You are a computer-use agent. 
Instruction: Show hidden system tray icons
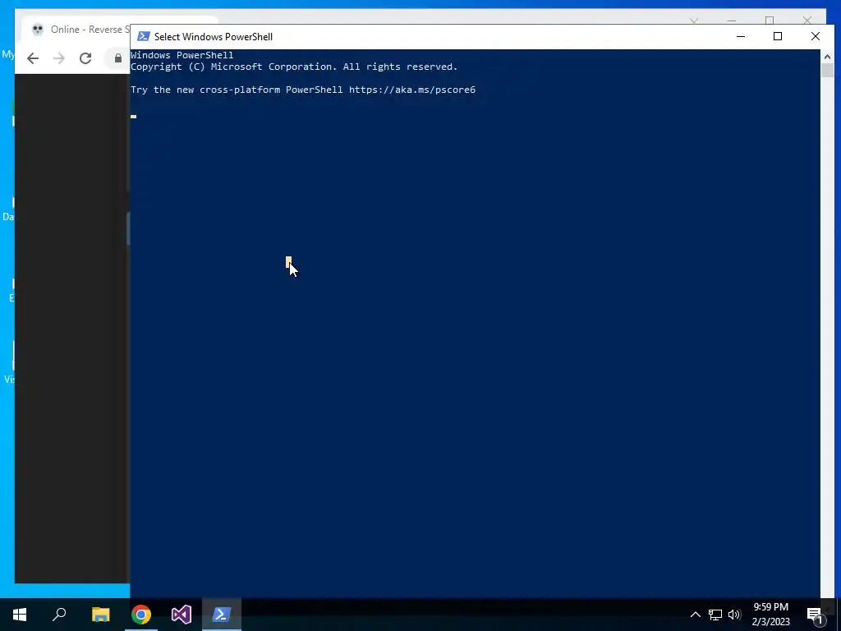(695, 615)
